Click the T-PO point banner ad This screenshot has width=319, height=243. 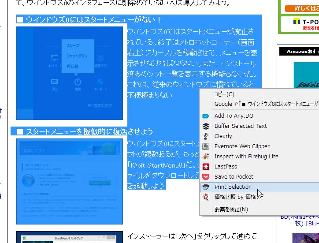pos(300,25)
